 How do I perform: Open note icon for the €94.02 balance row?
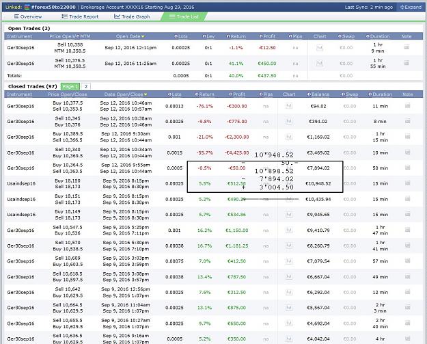407,105
